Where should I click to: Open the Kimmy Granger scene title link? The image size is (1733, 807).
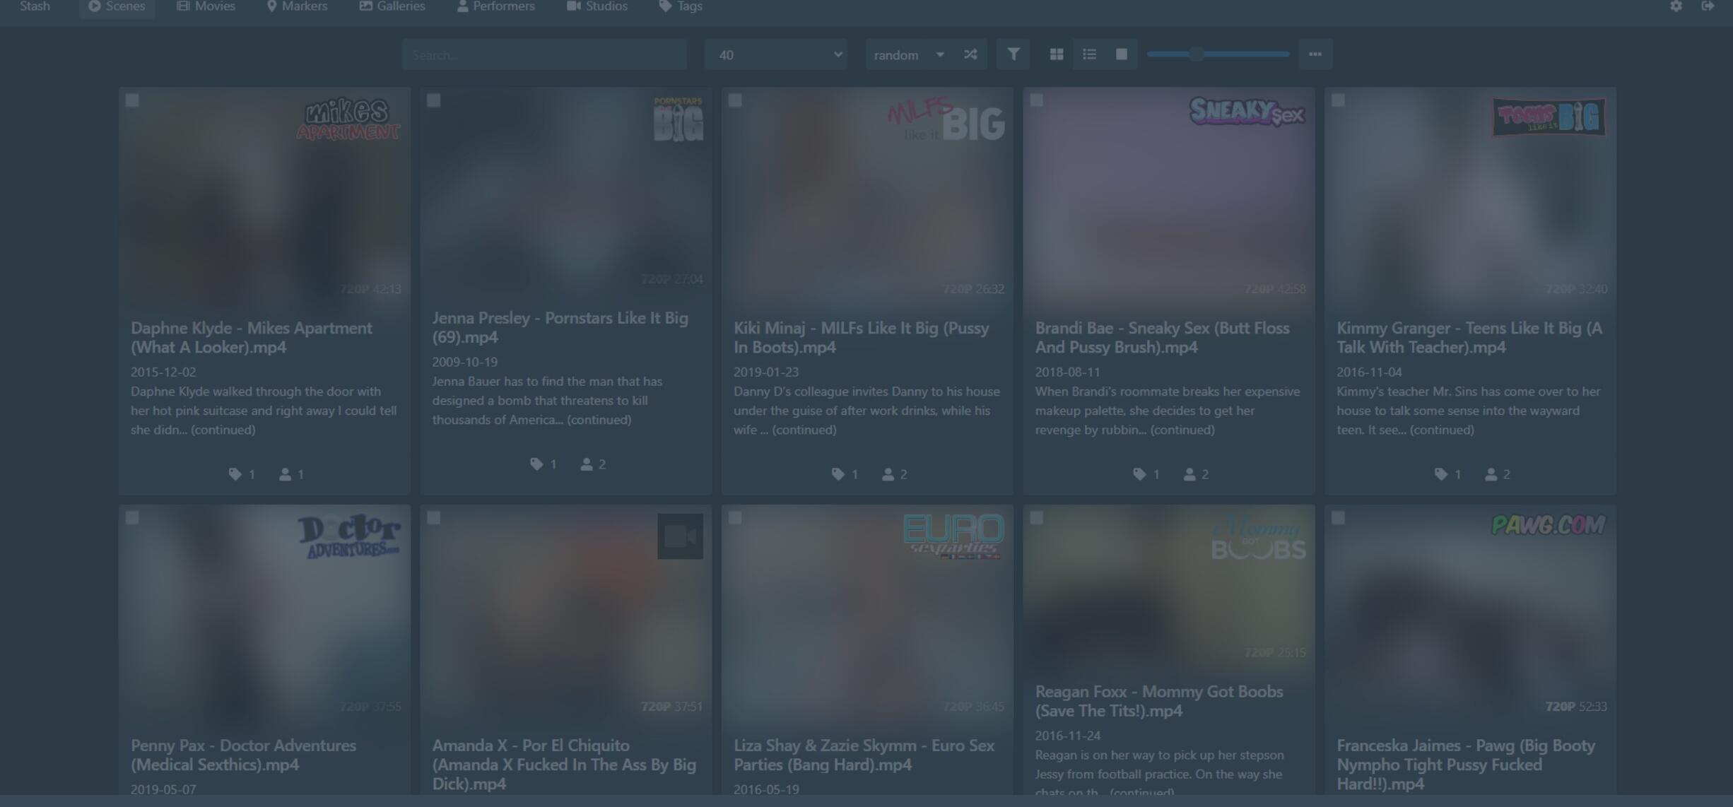(1469, 338)
